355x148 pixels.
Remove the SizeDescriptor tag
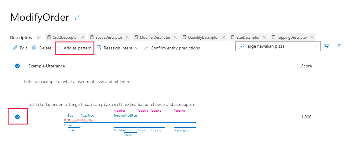coord(264,37)
